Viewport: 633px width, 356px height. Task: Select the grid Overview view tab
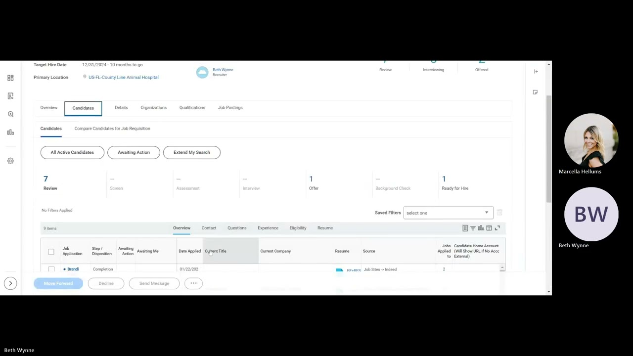tap(181, 228)
